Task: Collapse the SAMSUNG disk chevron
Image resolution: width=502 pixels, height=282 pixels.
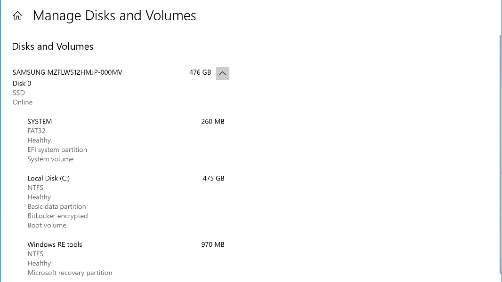Action: 223,73
